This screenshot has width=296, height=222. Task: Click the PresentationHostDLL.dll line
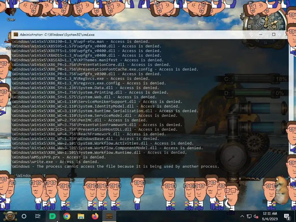click(x=95, y=129)
